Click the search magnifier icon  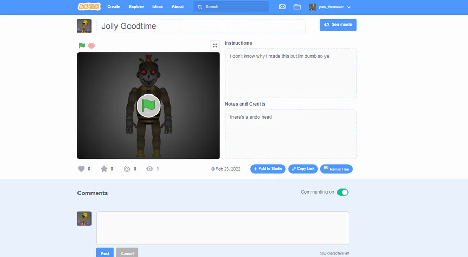tap(200, 7)
